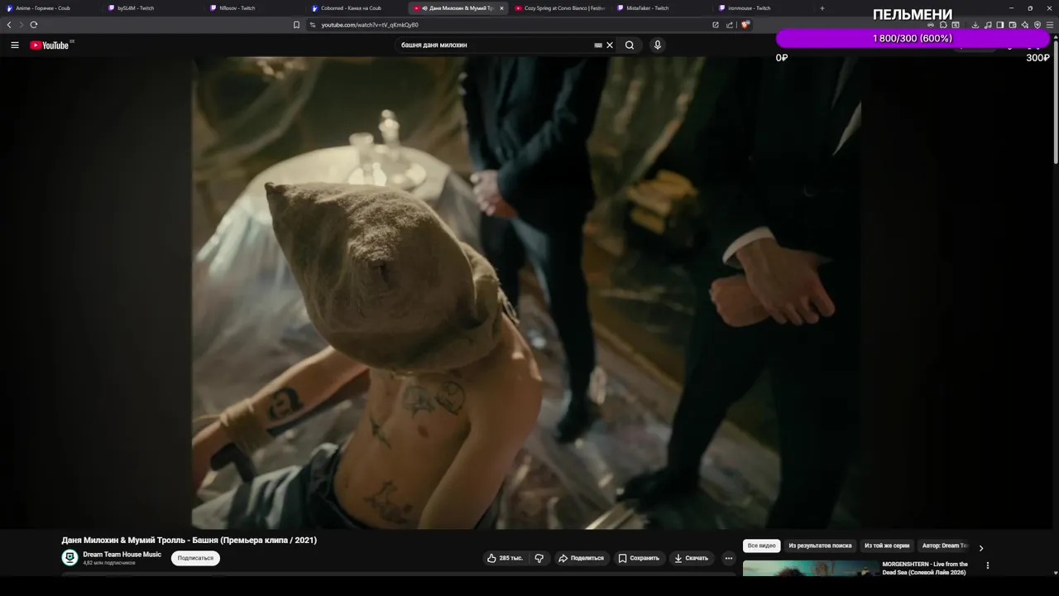Toggle the browser sidebar panel icon
The width and height of the screenshot is (1059, 596).
(1000, 25)
